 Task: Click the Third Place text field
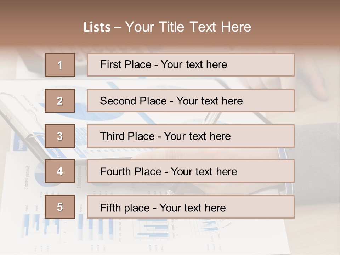[x=191, y=136]
